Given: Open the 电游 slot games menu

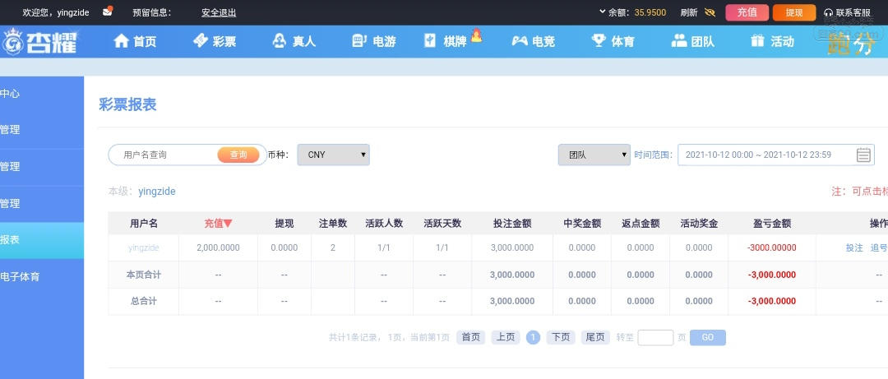Looking at the screenshot, I should [374, 41].
